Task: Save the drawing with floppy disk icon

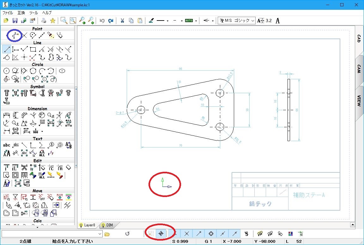Action: tap(15, 21)
